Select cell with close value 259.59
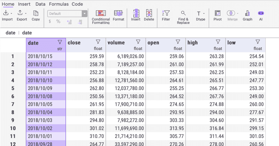Viewport: 279px width, 146px height. [86, 56]
